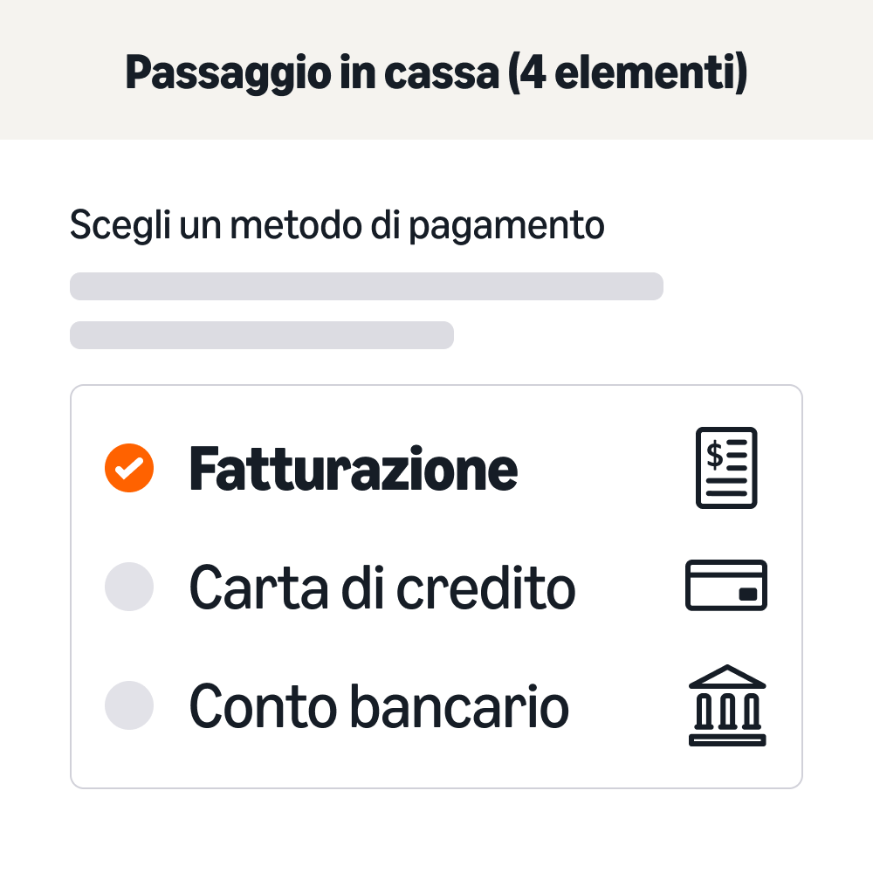Open the Fatturazione payment option details

[354, 468]
